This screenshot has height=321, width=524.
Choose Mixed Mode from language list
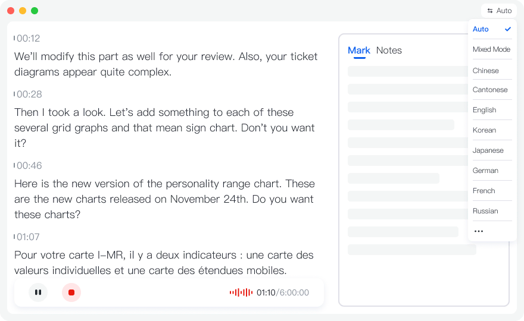click(x=491, y=49)
